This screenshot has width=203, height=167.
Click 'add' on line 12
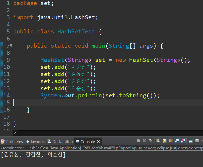coord(59,81)
